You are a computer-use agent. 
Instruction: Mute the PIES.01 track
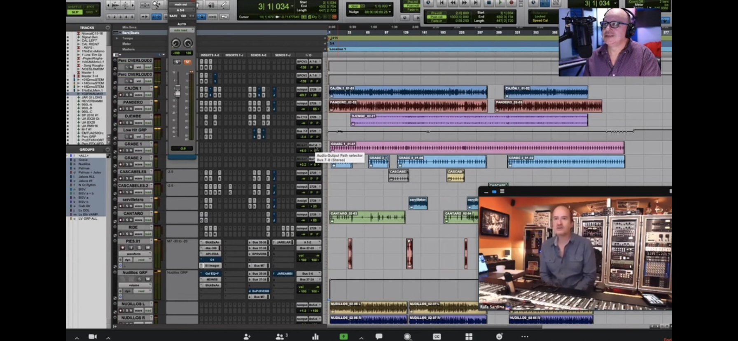point(147,248)
